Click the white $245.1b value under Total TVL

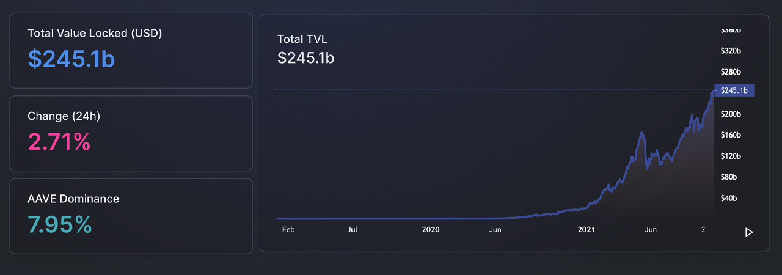point(305,58)
